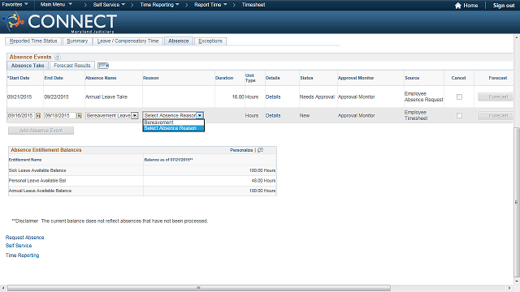
Task: Click the 48.00 Hours balance value
Action: (263, 180)
